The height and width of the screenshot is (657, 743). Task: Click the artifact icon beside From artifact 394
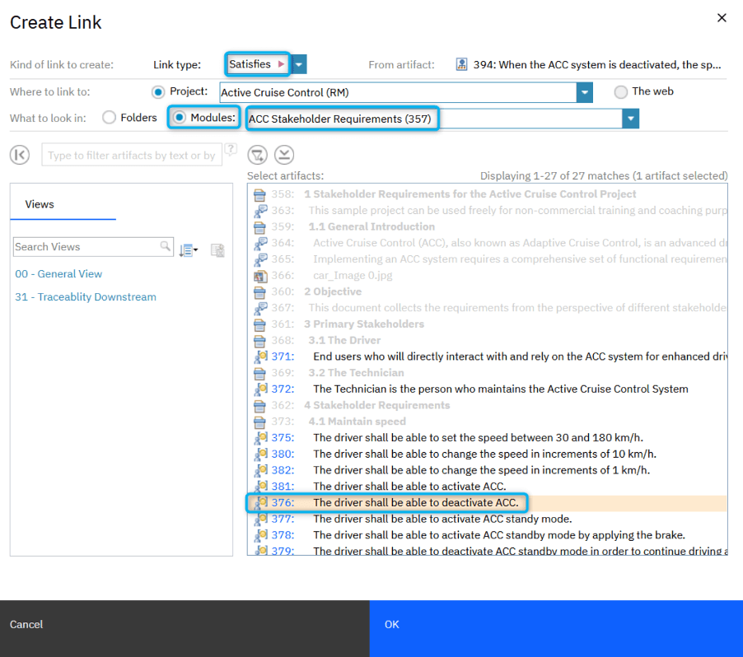[461, 64]
